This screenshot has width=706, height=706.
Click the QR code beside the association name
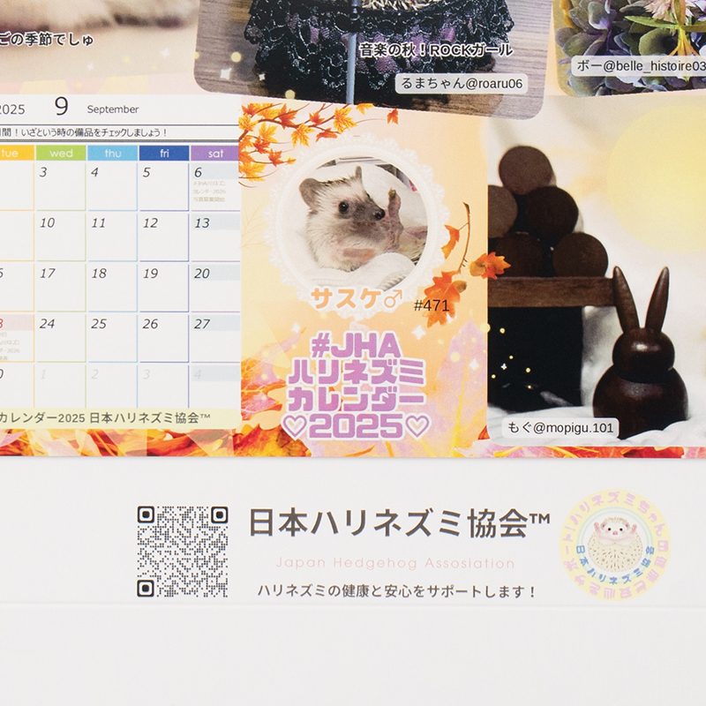(183, 552)
